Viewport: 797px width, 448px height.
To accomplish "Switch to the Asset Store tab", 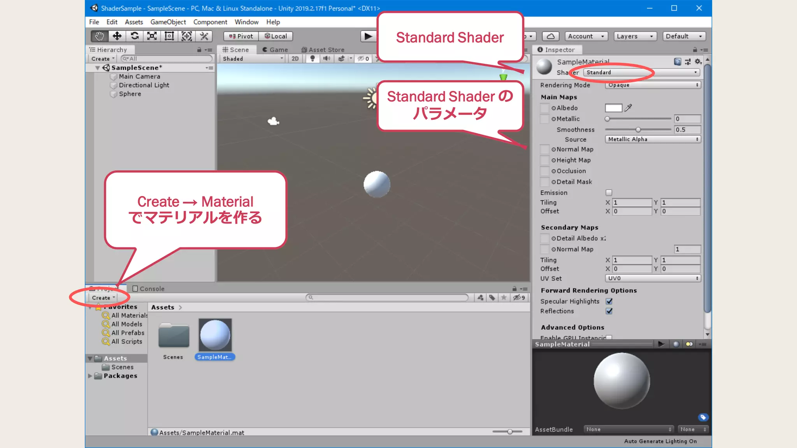I will pos(323,49).
